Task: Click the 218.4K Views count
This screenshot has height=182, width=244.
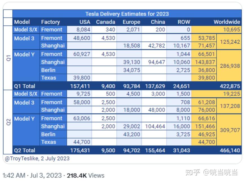Action: [85, 176]
